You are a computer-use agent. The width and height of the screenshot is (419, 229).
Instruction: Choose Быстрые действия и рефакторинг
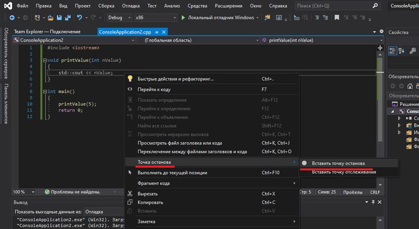tap(212, 79)
